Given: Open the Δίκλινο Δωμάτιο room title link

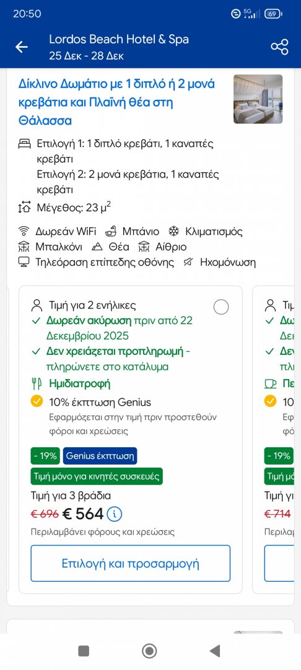Looking at the screenshot, I should click(x=117, y=102).
